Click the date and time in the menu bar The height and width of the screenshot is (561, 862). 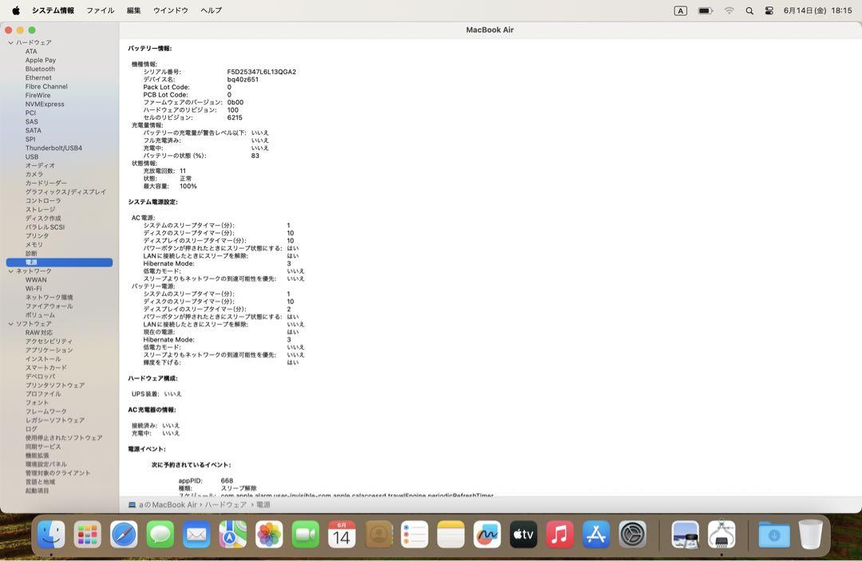point(817,10)
